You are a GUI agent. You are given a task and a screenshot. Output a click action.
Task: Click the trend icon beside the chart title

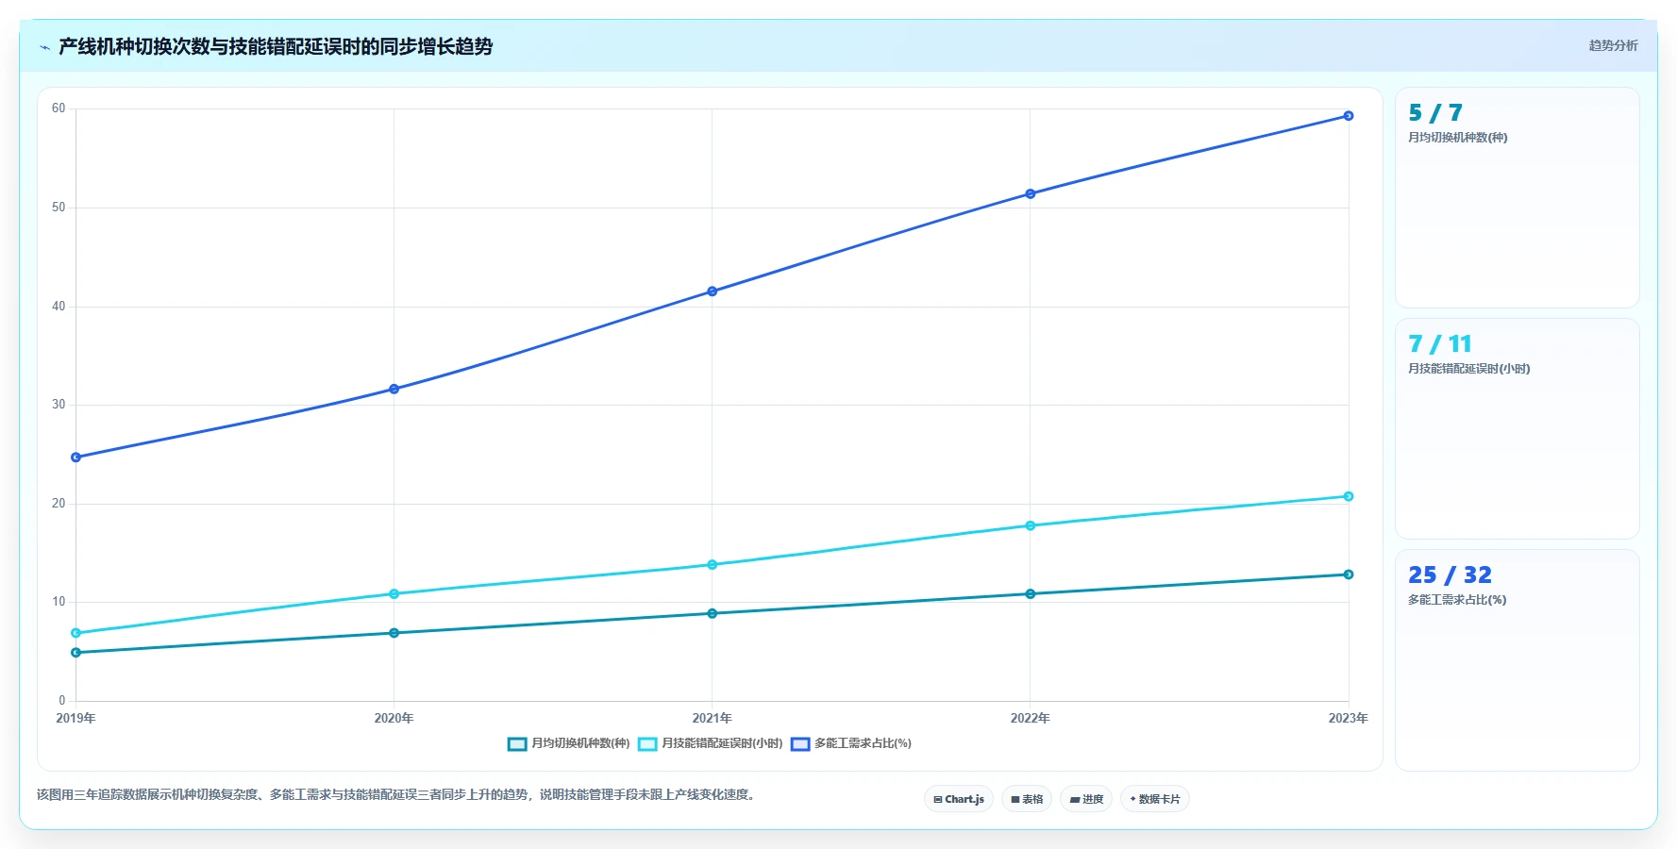pyautogui.click(x=44, y=47)
